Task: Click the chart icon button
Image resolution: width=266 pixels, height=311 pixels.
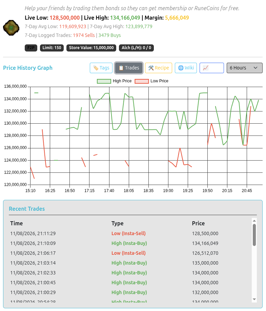Action: (x=212, y=68)
